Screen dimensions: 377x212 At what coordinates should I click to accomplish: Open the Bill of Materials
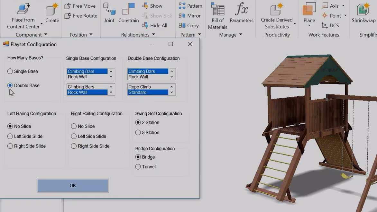218,15
